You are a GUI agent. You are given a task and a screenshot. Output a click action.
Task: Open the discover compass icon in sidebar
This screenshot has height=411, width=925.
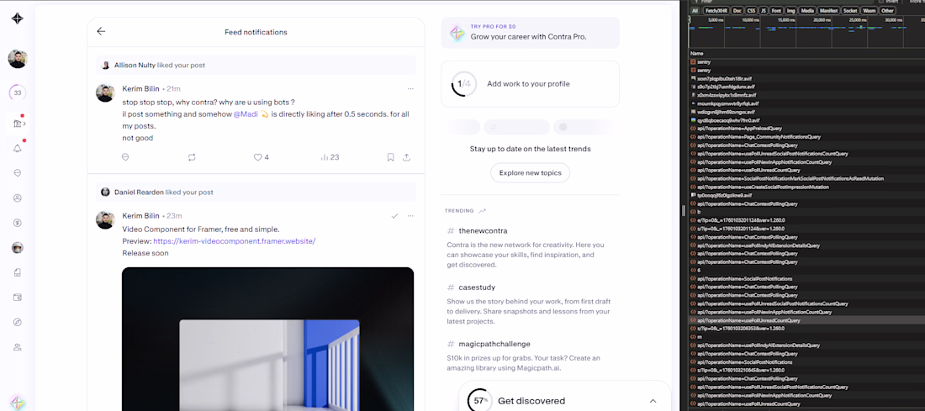point(18,322)
